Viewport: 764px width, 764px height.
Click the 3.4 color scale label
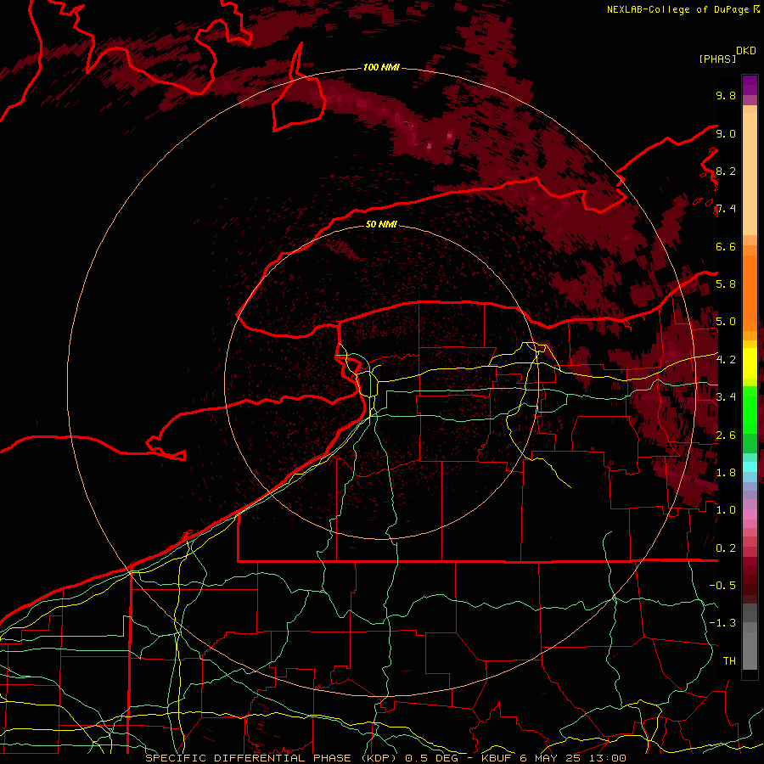pos(726,396)
